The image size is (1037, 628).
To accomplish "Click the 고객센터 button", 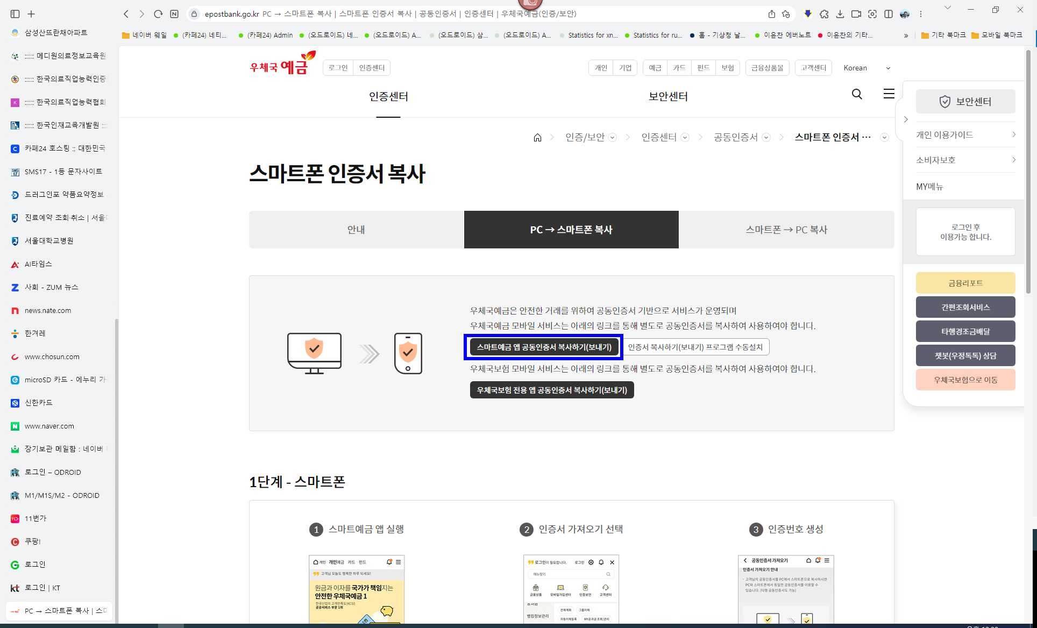I will 813,68.
